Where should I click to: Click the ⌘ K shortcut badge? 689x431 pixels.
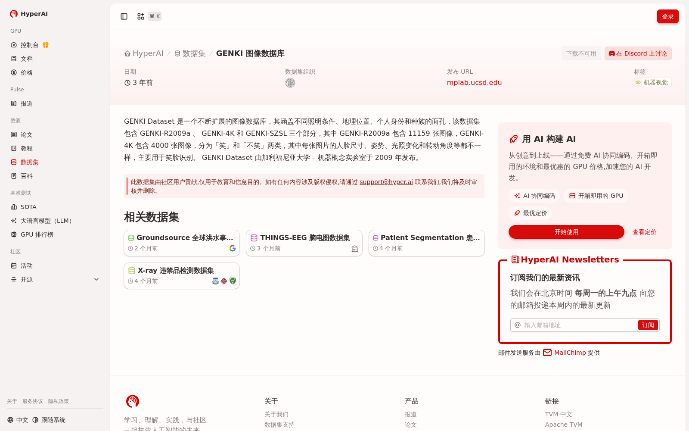pos(155,16)
